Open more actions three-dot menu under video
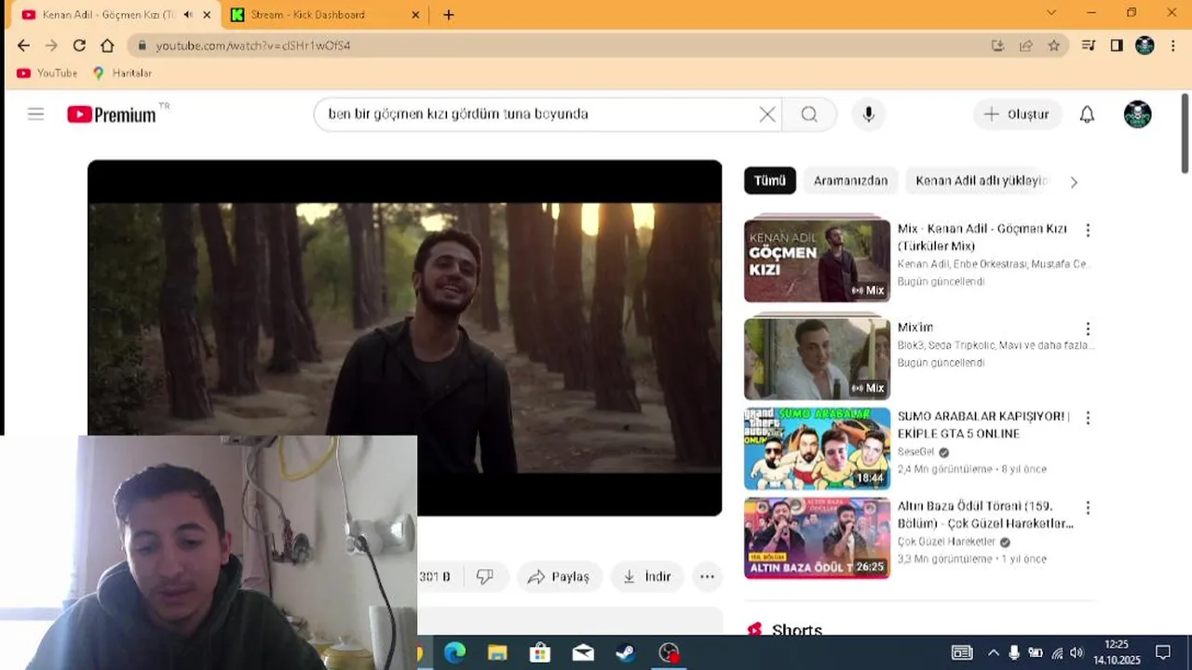The width and height of the screenshot is (1192, 670). pos(707,577)
